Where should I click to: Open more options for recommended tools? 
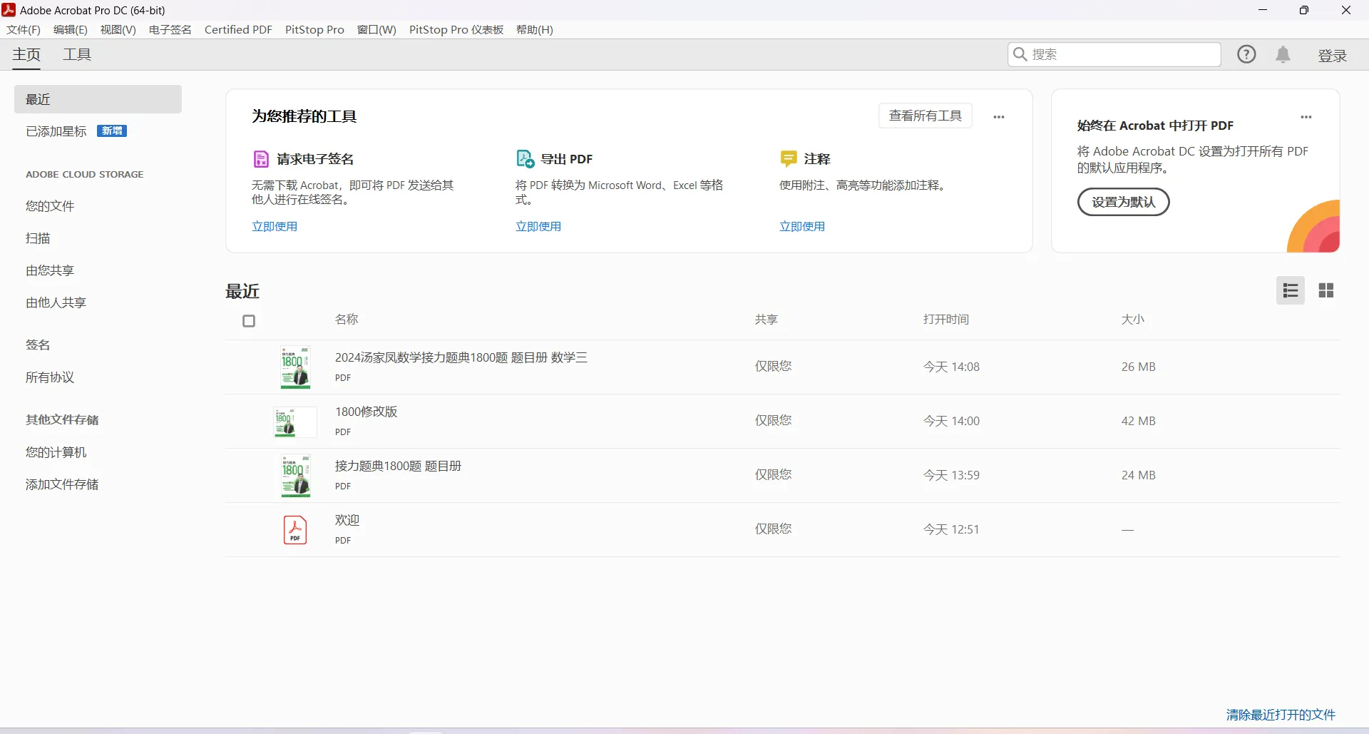(x=998, y=117)
